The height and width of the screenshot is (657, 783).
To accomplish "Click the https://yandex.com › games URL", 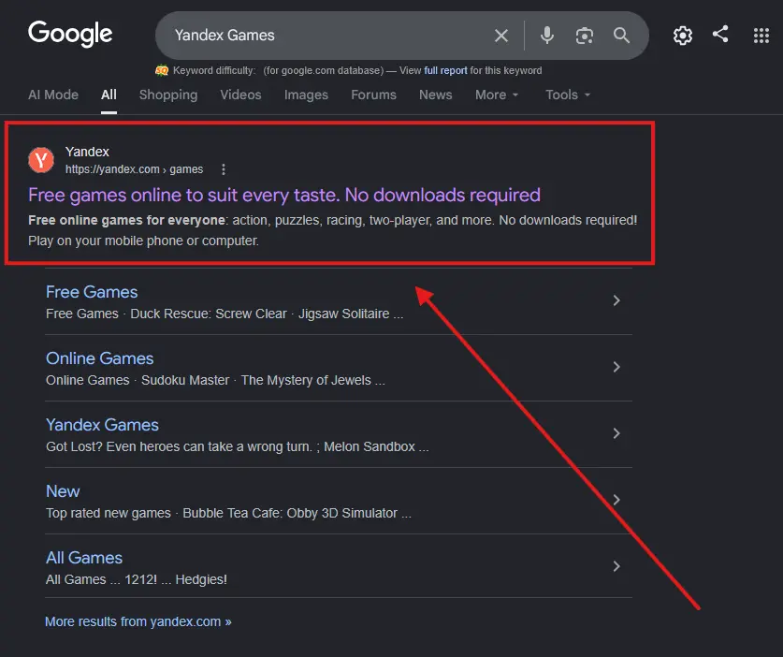I will [x=134, y=169].
